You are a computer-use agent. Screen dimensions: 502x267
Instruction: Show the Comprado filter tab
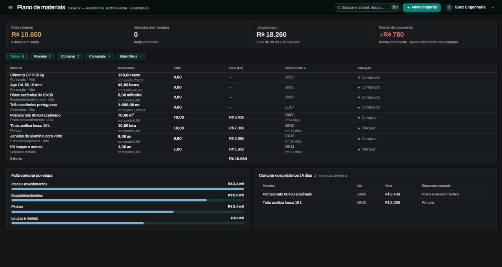pyautogui.click(x=99, y=57)
